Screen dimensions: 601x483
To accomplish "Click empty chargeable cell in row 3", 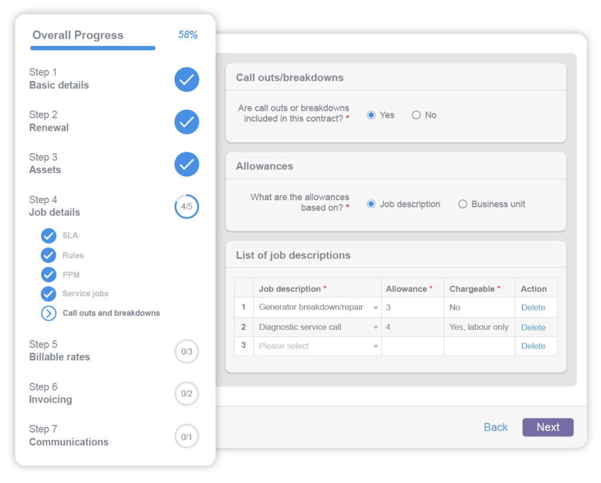I will (x=480, y=346).
